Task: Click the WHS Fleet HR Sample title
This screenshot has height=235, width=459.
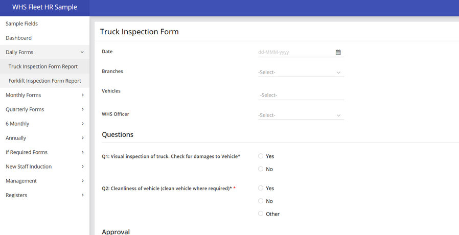Action: click(x=44, y=7)
